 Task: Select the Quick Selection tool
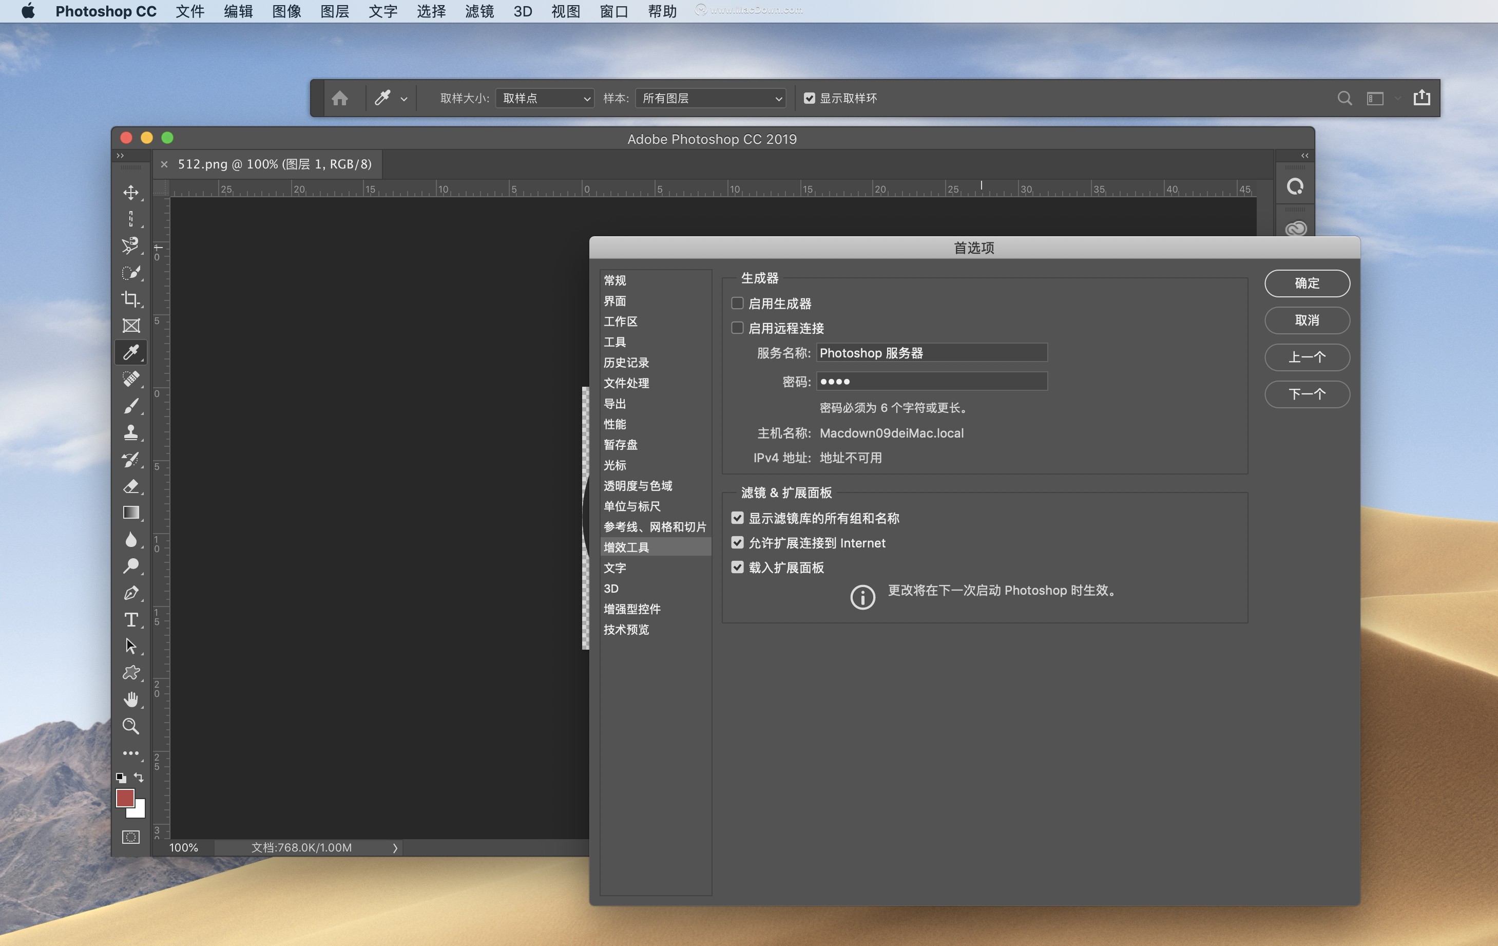click(x=130, y=272)
